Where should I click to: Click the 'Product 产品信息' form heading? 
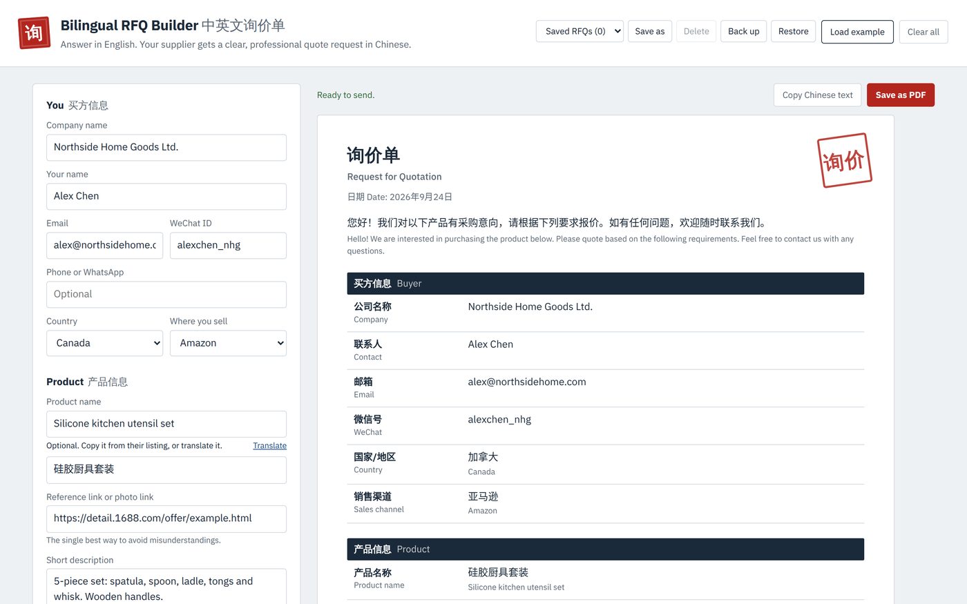click(87, 382)
